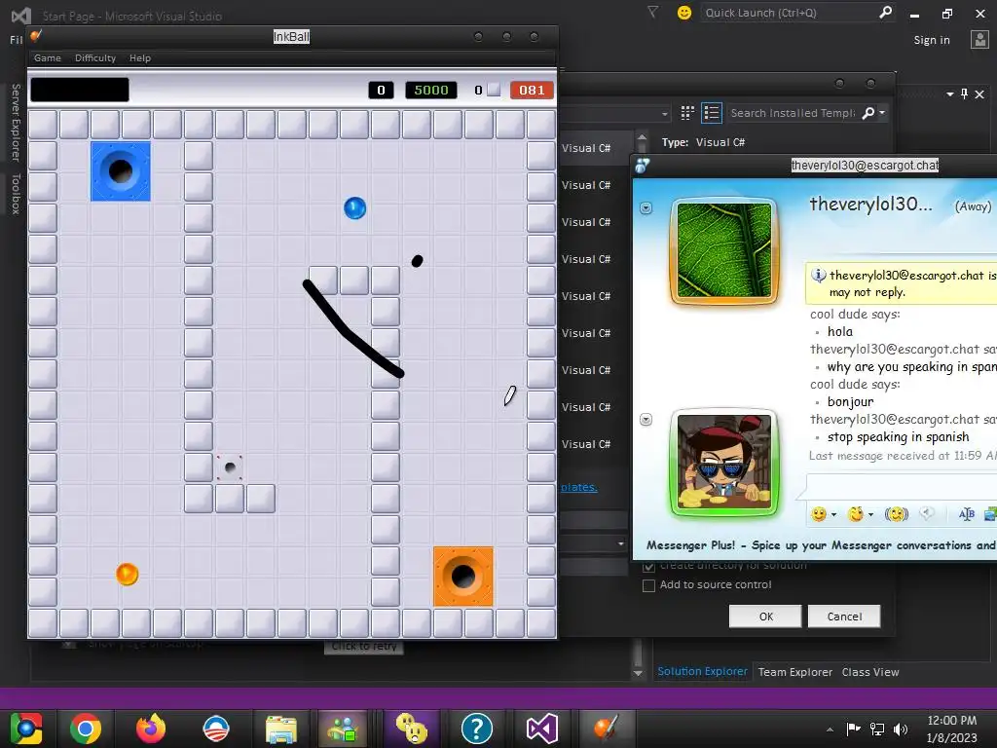This screenshot has height=748, width=997.
Task: Open the winks dropdown arrow
Action: tap(870, 514)
